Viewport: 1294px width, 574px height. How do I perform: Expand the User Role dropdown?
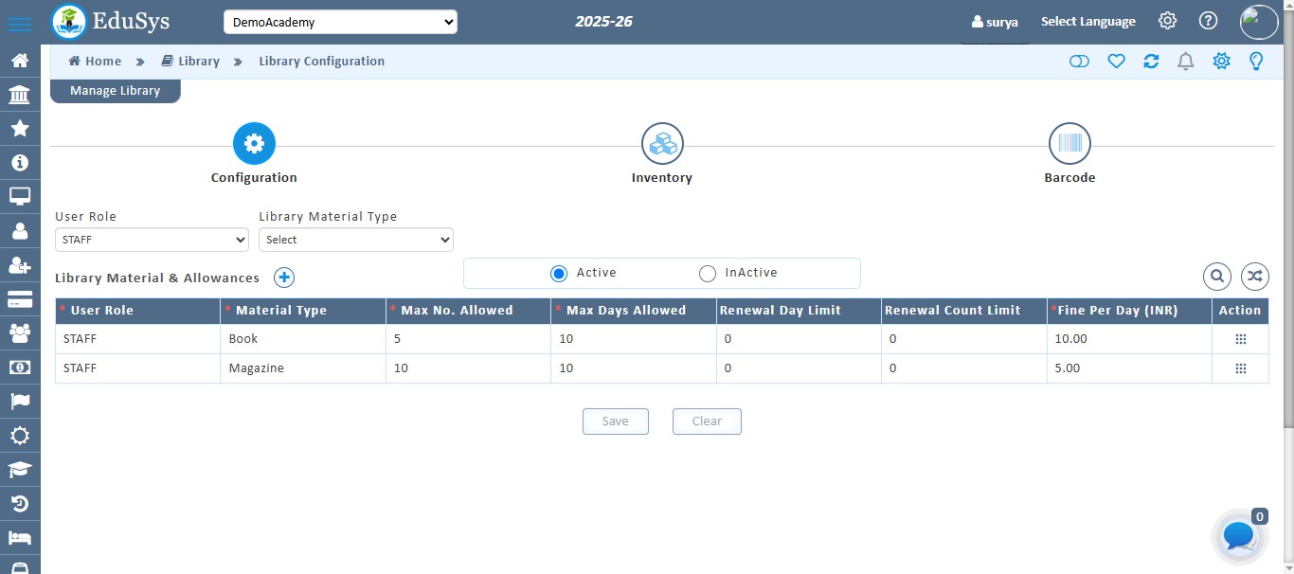(x=151, y=240)
